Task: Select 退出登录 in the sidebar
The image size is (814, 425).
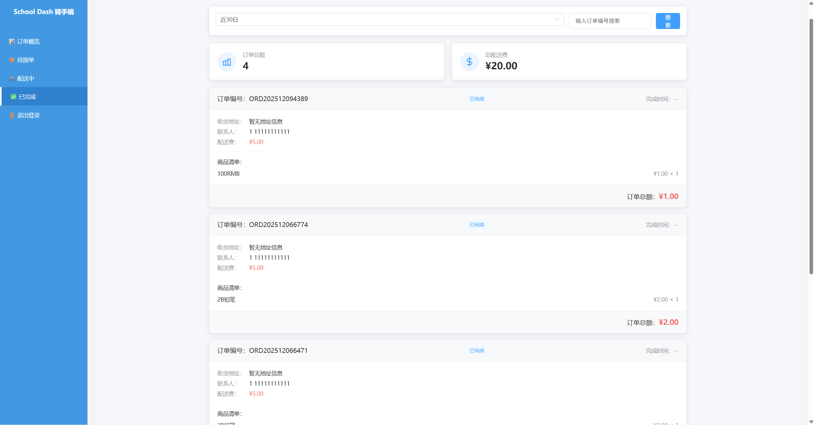Action: [29, 115]
